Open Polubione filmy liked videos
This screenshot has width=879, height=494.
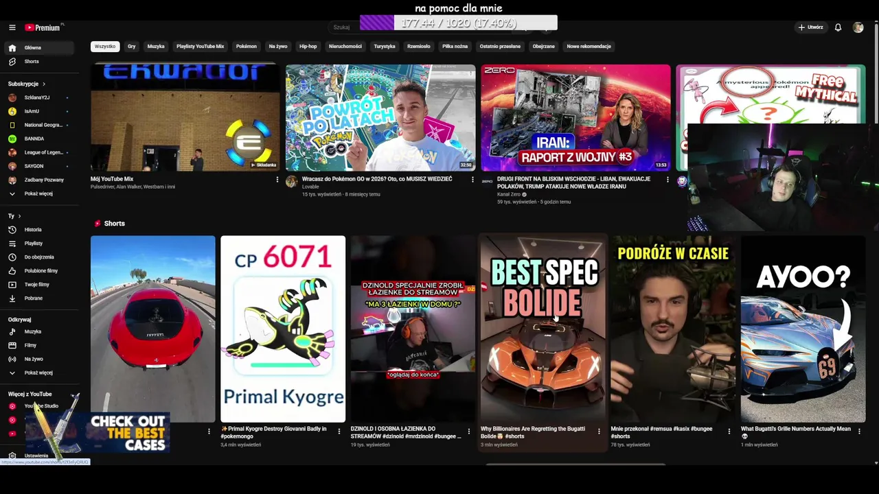(x=41, y=271)
